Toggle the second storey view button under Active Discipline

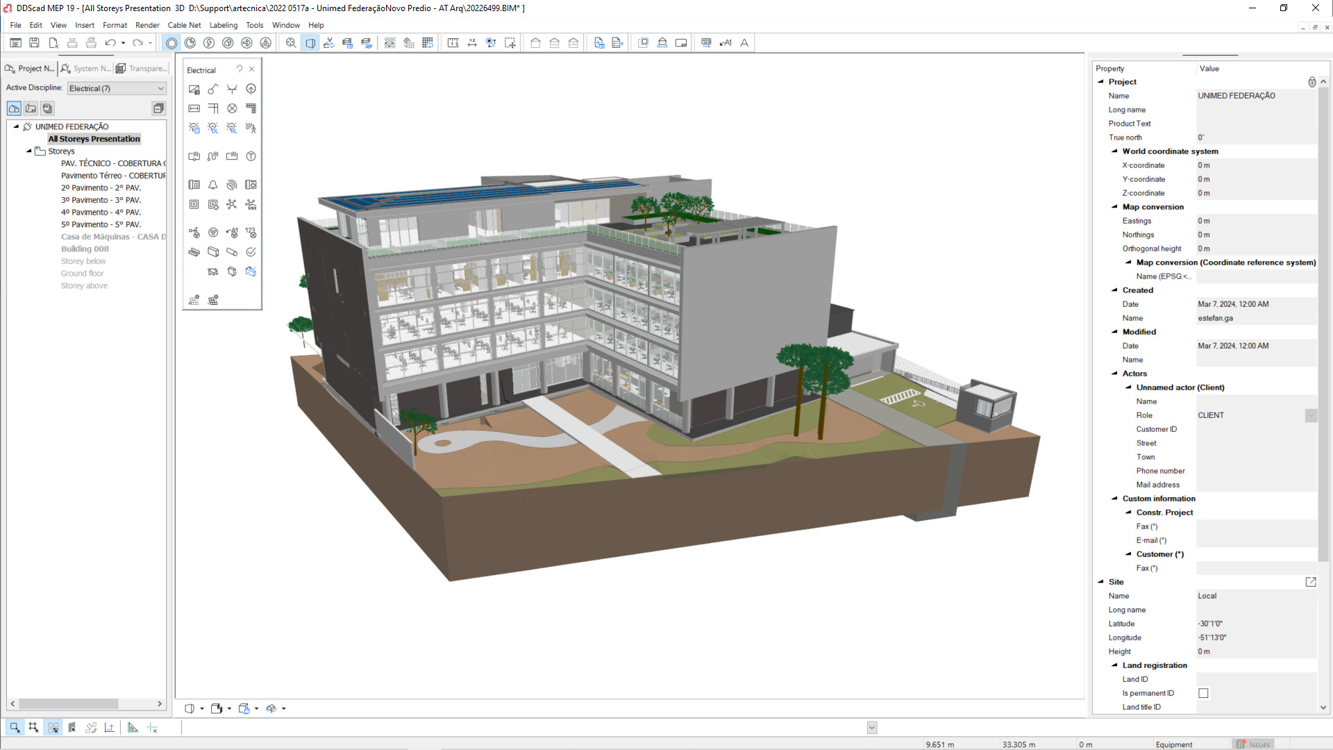(x=31, y=108)
